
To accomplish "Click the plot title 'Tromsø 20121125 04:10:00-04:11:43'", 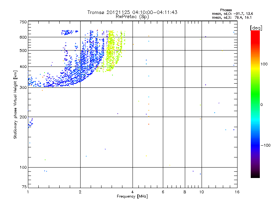I will coord(132,12).
